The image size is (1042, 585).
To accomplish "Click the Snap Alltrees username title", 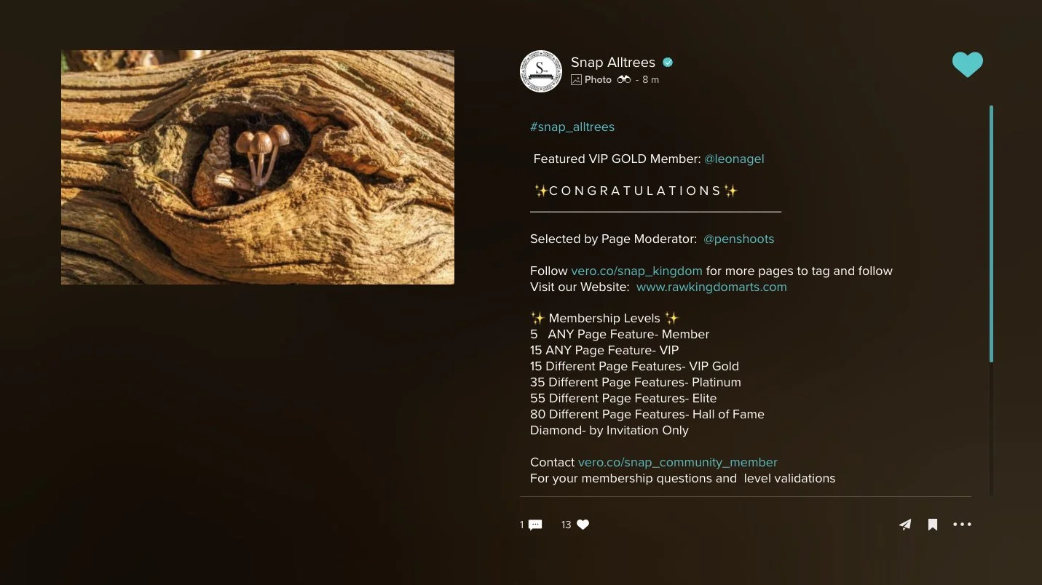I will 613,63.
